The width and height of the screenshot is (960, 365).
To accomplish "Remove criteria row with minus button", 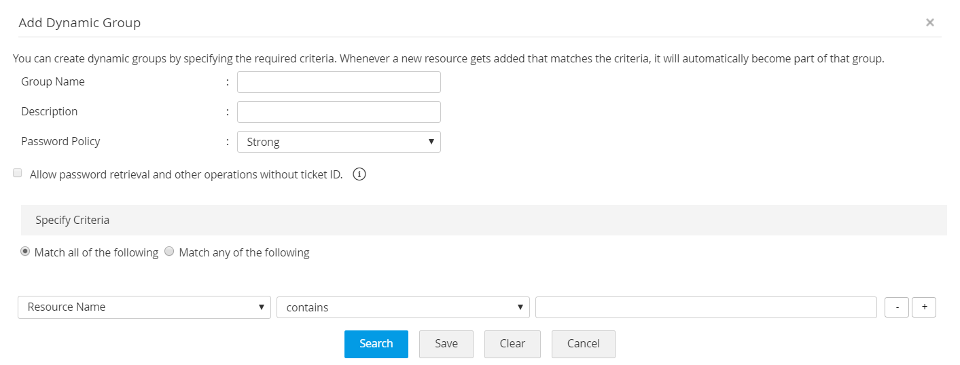I will pyautogui.click(x=897, y=307).
